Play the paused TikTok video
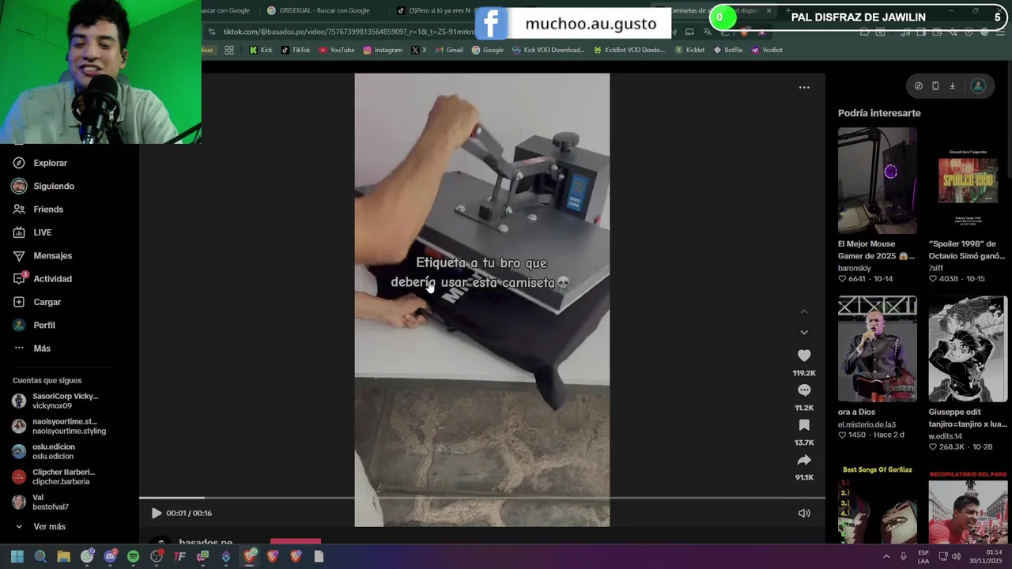This screenshot has height=569, width=1012. coord(156,513)
